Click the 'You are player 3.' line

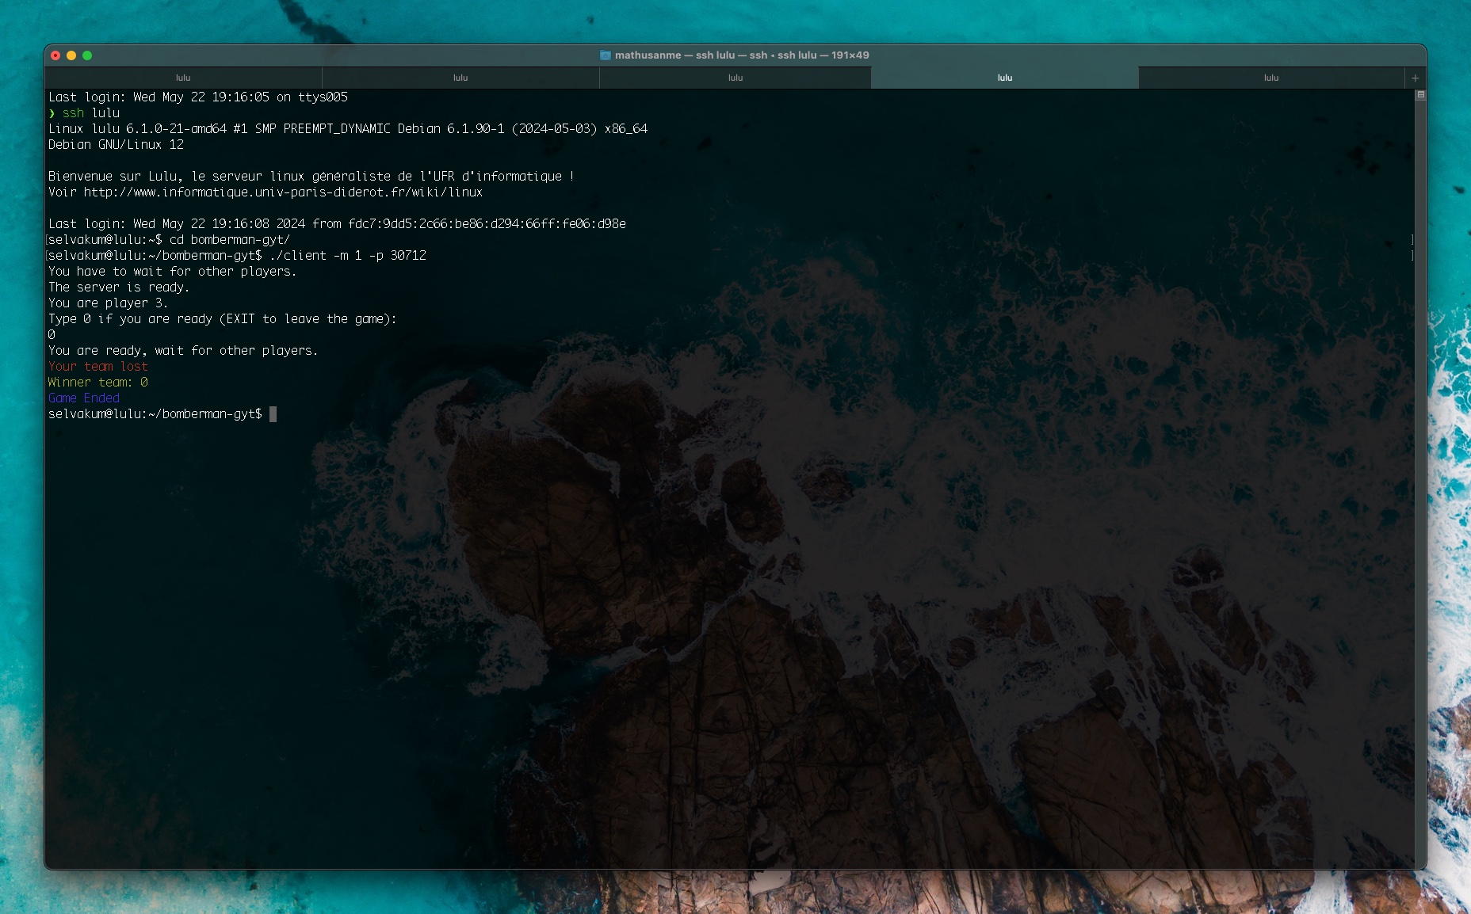pos(109,303)
